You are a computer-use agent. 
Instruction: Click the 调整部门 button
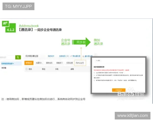[59, 63]
